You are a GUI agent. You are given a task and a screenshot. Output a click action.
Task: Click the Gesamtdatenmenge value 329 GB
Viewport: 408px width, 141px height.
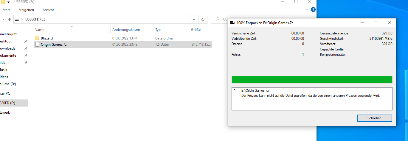[387, 33]
